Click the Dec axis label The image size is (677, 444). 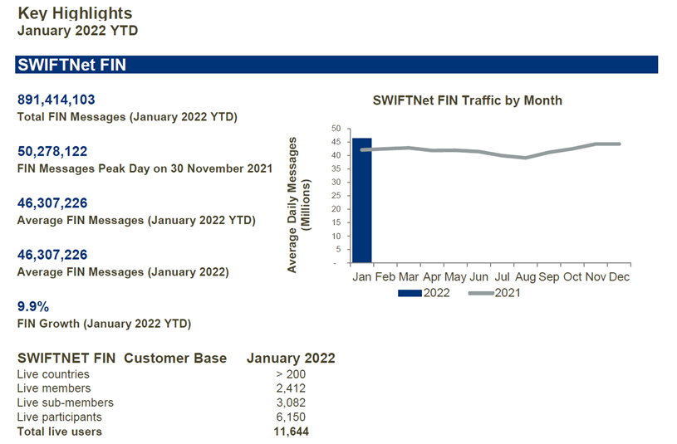point(619,276)
